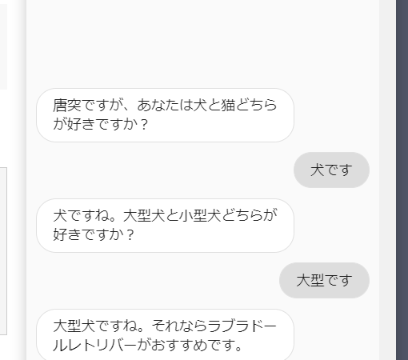Click the empty chat area above first message
Screen dimensions: 408x360
tap(202, 42)
